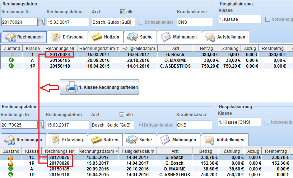Open the Arzt selector in the upper panel
This screenshot has height=178, width=293.
(x=113, y=22)
